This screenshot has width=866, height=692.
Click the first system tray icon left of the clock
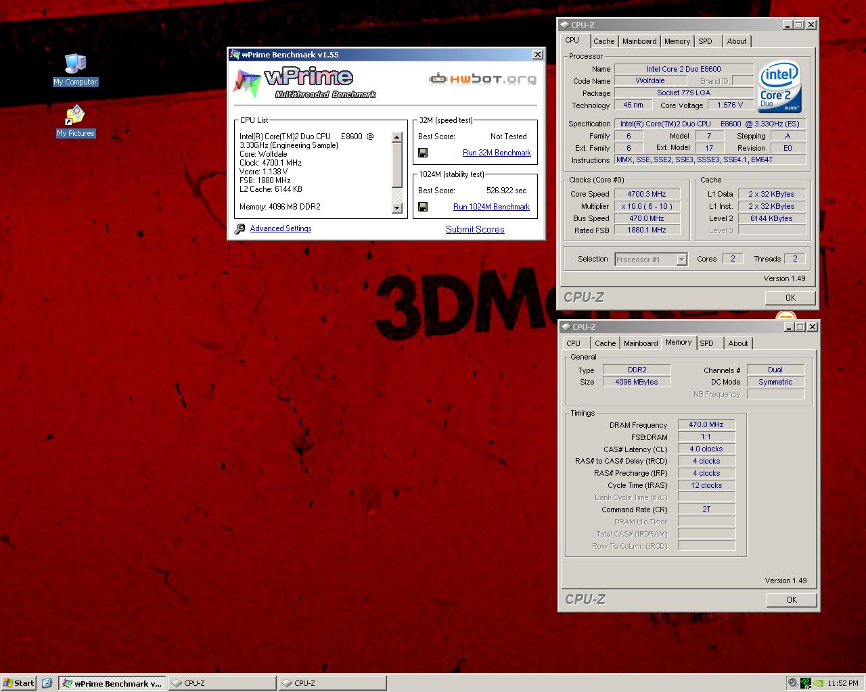point(793,683)
